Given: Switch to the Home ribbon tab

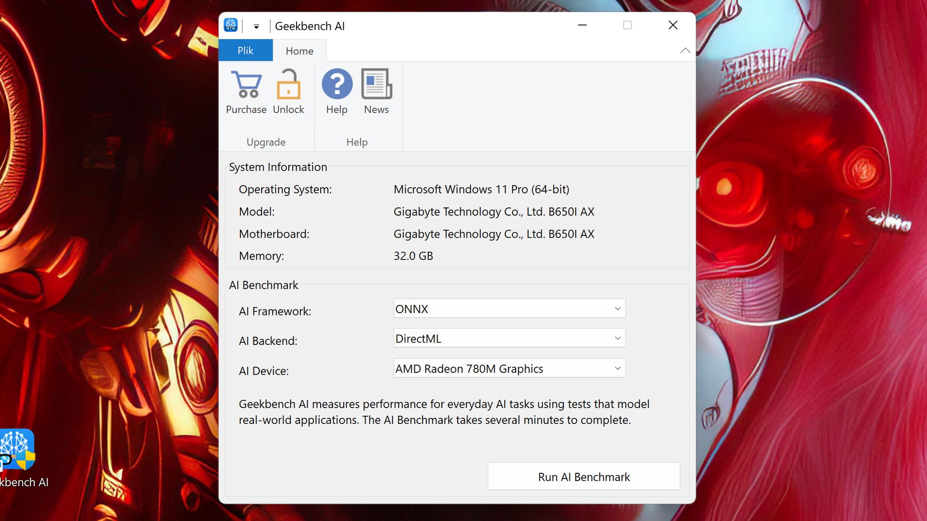Looking at the screenshot, I should [299, 51].
